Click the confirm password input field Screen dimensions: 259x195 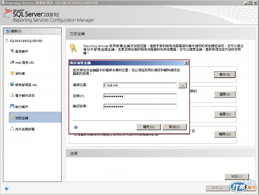point(140,107)
